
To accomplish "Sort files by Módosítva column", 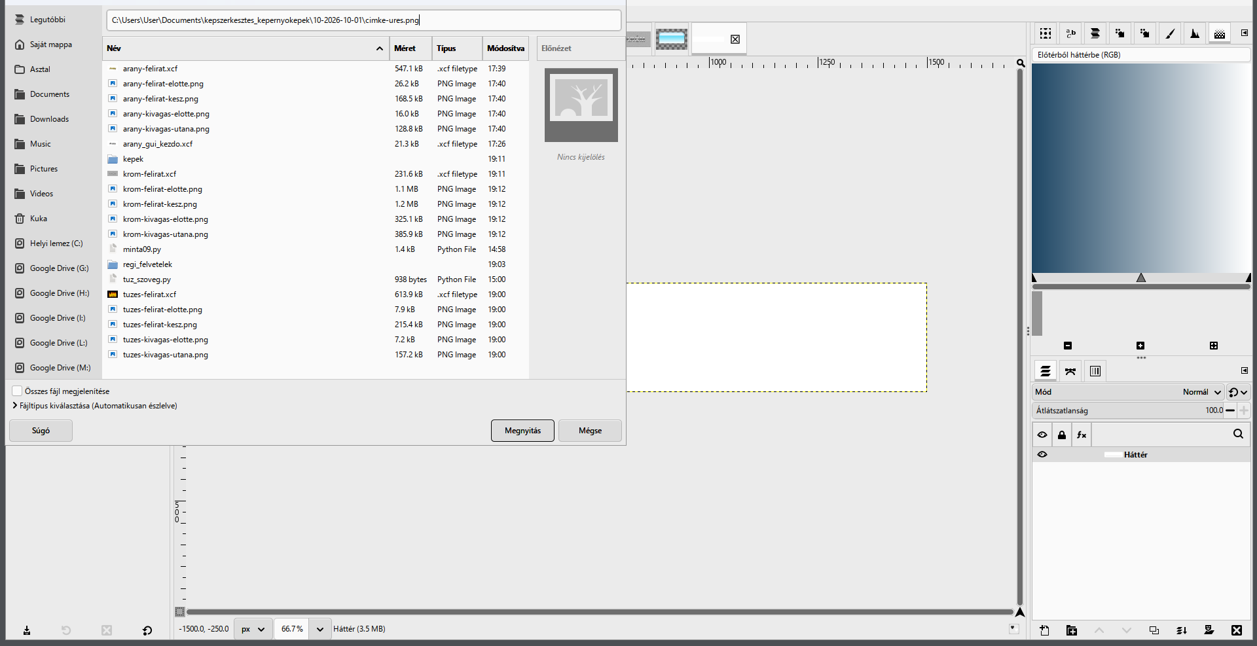I will pyautogui.click(x=505, y=48).
